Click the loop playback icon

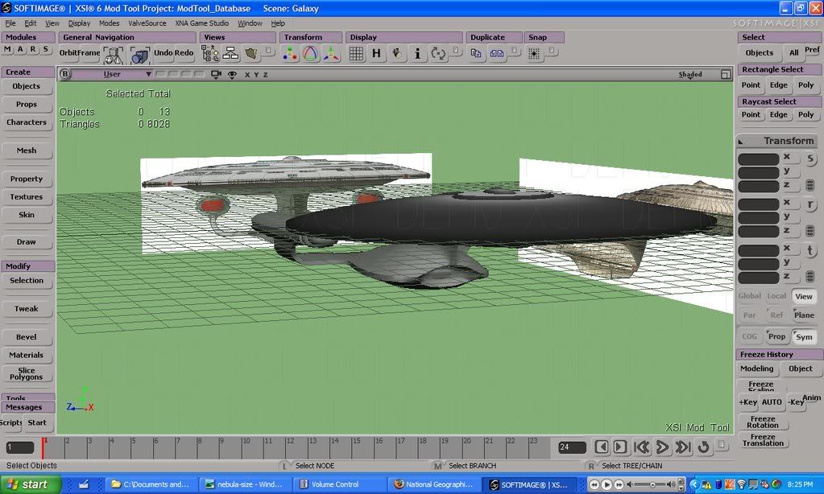[x=704, y=447]
